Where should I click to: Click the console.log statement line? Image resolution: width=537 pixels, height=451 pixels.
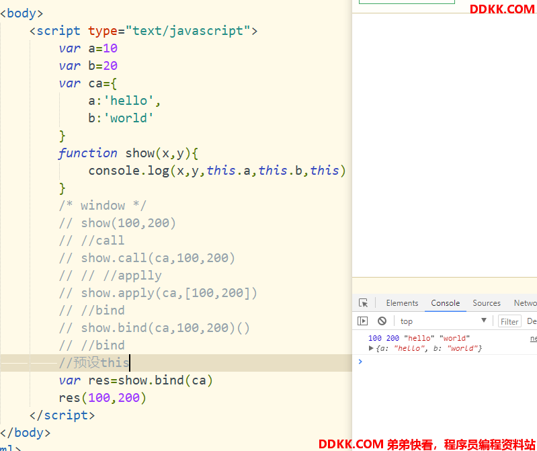point(217,171)
